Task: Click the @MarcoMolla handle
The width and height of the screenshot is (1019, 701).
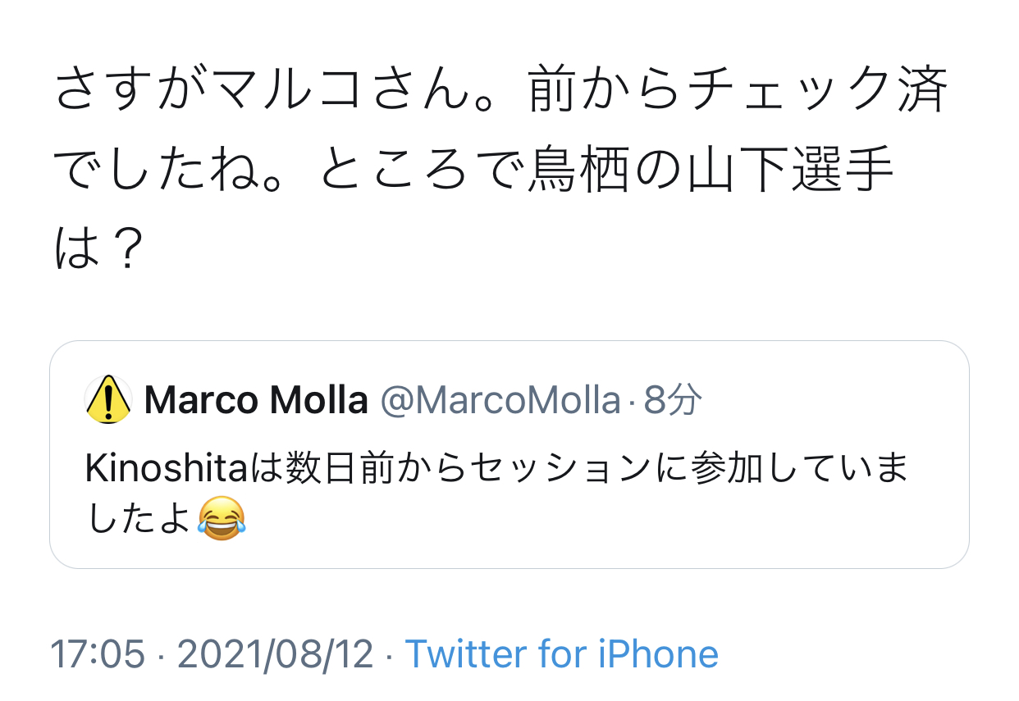Action: click(x=500, y=401)
